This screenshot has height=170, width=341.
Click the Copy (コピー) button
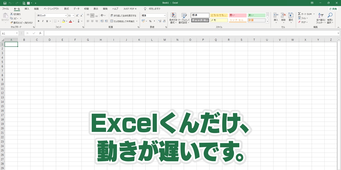click(15, 19)
